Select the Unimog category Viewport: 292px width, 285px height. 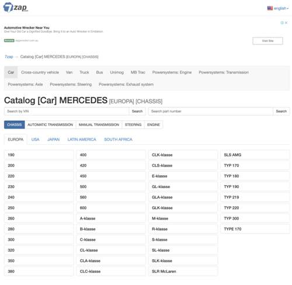coord(117,72)
